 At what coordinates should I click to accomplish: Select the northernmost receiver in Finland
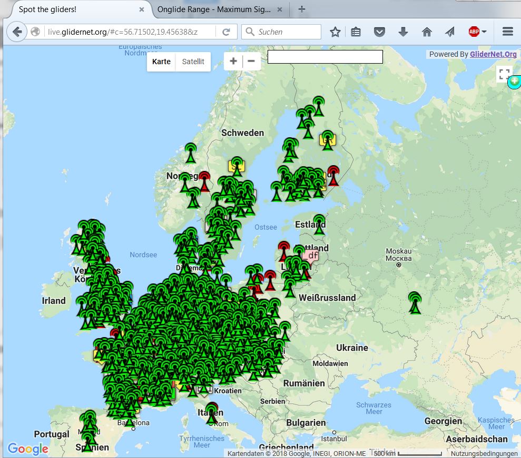pyautogui.click(x=319, y=106)
